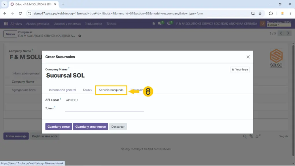Open the Chrome extensions puzzle icon
The height and width of the screenshot is (166, 295).
point(271,13)
